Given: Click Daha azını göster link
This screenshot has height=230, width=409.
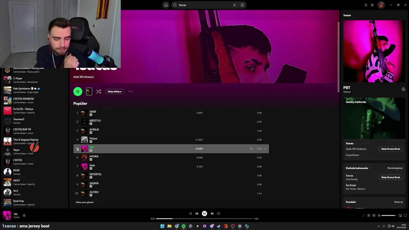Looking at the screenshot, I should click(85, 202).
